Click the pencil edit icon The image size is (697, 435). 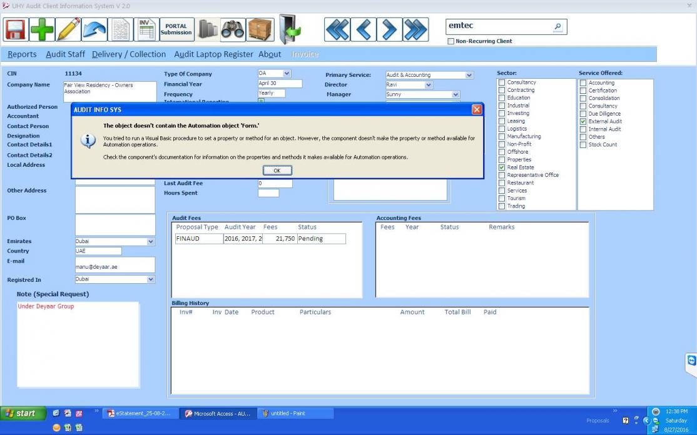68,30
